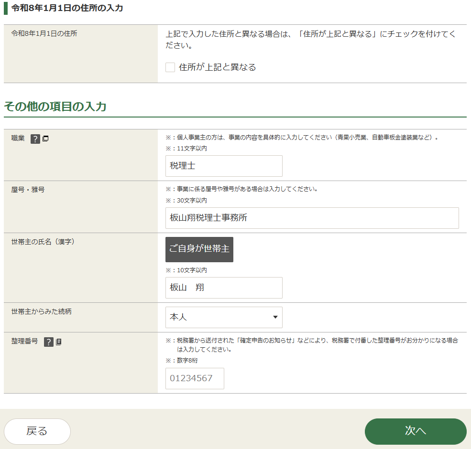Click the 世帯主の氏名（漢字） row label
This screenshot has height=449, width=471.
coord(43,242)
